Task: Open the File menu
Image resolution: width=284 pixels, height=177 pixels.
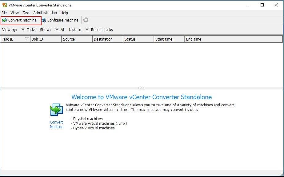Action: pyautogui.click(x=4, y=13)
